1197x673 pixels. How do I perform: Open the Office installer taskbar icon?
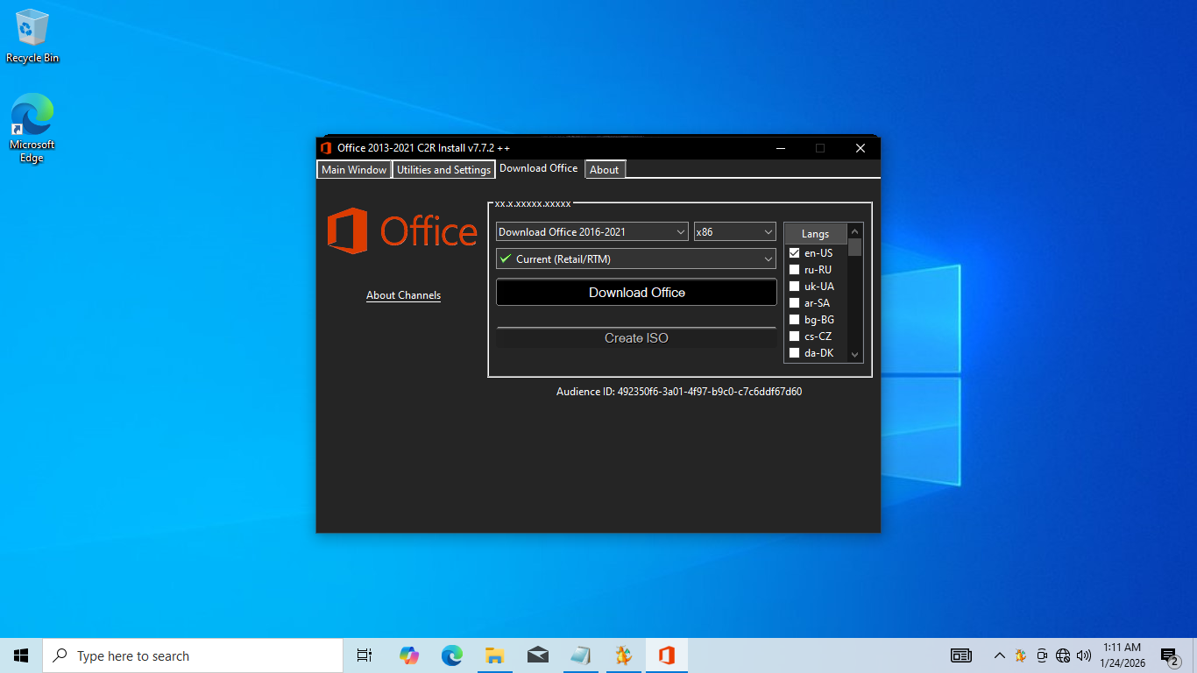coord(666,655)
